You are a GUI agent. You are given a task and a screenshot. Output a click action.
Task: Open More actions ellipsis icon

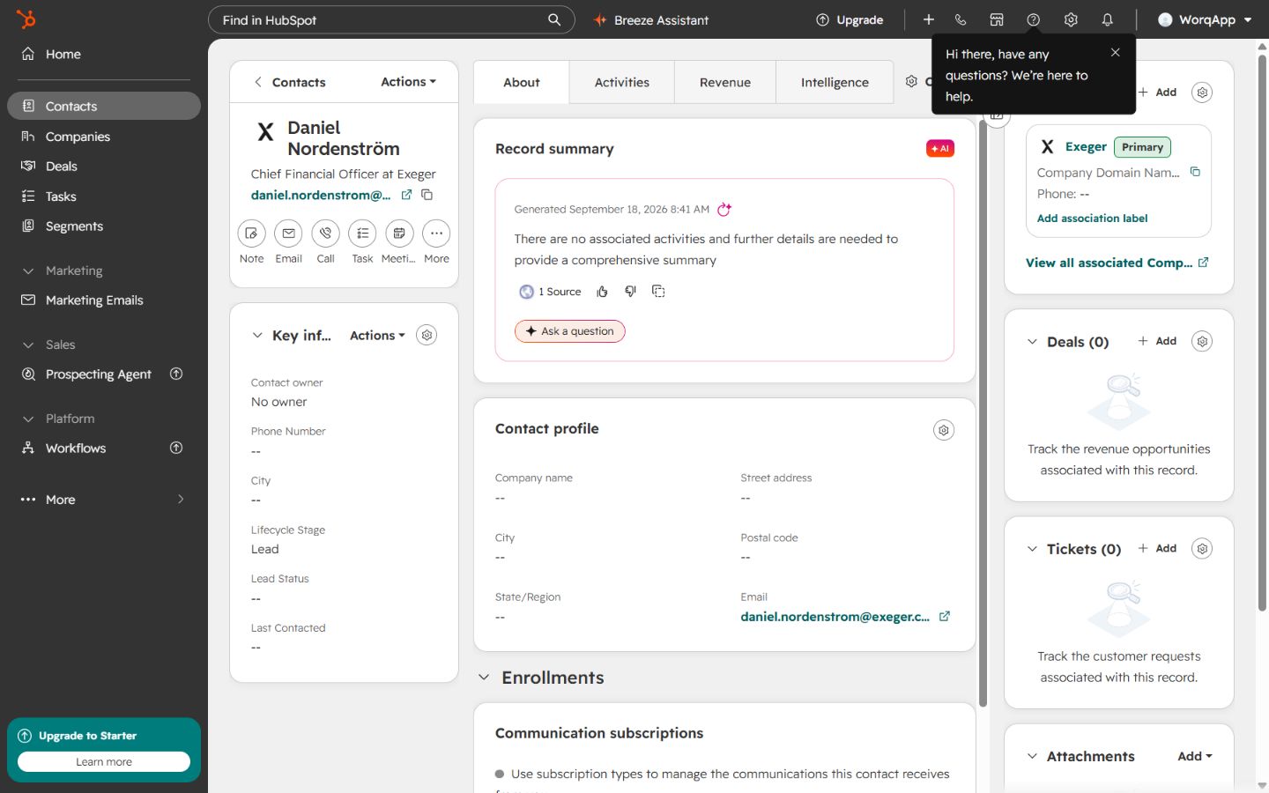[x=436, y=233]
